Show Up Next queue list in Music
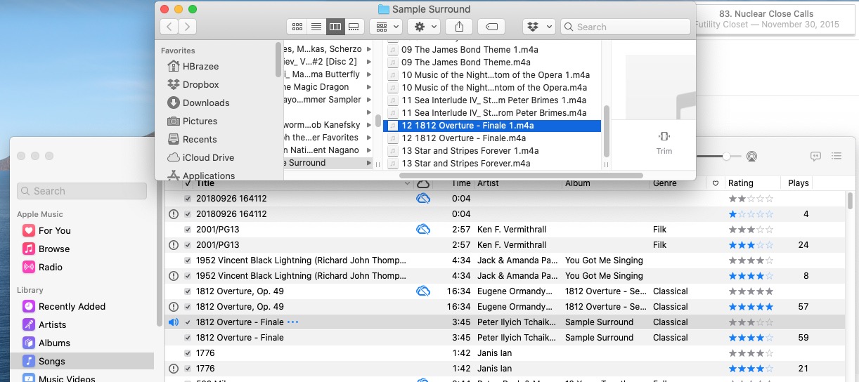 coord(837,156)
